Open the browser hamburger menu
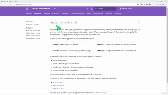Screen dimensions: 168x95 click(166, 4)
